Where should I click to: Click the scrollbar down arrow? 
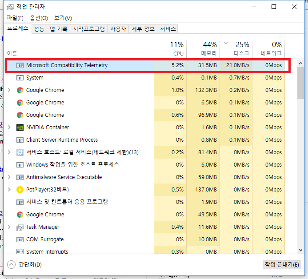300,250
